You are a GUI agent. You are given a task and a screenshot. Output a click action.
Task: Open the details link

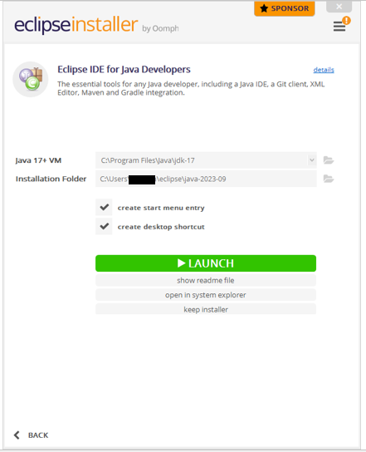coord(324,70)
